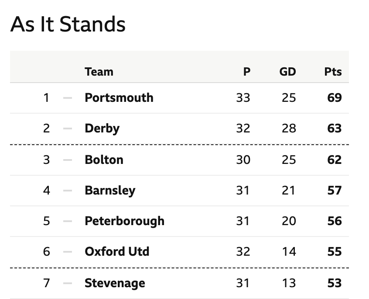Open the Portsmouth team link

click(119, 97)
